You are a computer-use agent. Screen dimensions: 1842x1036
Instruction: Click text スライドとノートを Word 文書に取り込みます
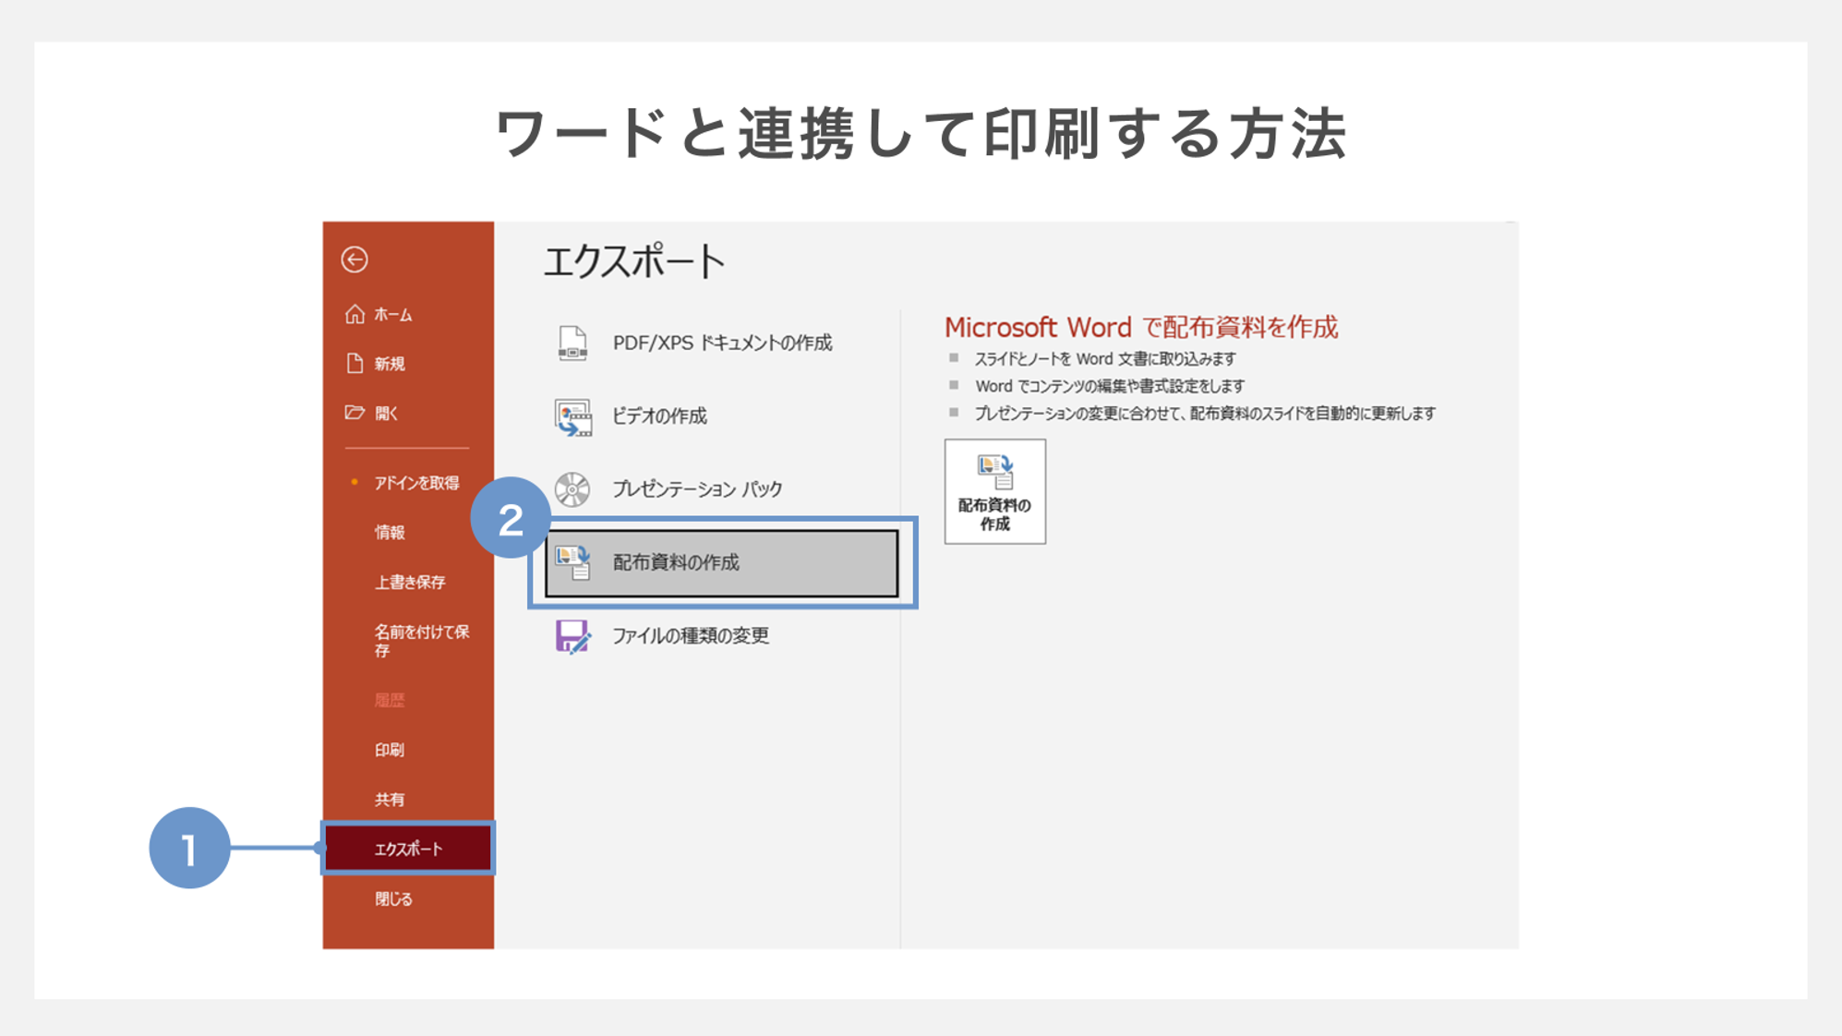point(1104,359)
